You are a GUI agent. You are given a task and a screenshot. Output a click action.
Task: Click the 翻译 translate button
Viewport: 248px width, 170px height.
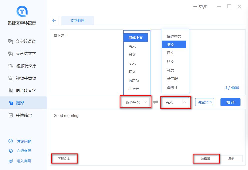point(230,102)
